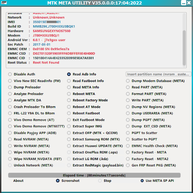Toggle the Screenshot option
Image resolution: width=193 pixels, height=193 pixels.
pyautogui.click(x=58, y=181)
